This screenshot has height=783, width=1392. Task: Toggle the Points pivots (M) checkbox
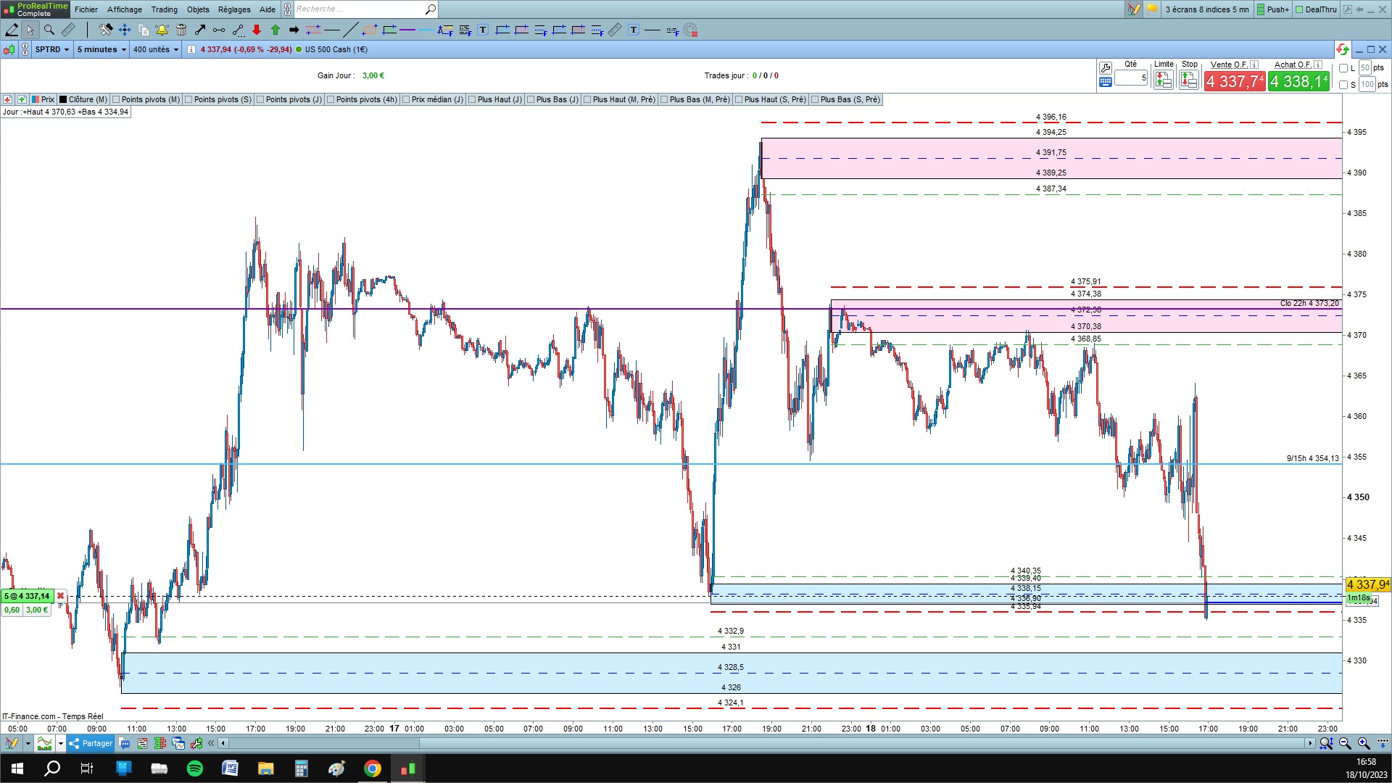coord(116,99)
